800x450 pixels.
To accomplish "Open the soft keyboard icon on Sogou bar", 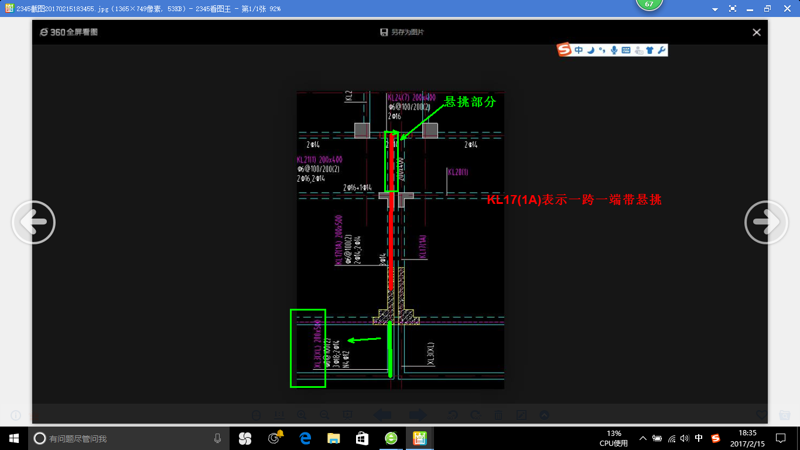I will pyautogui.click(x=626, y=50).
